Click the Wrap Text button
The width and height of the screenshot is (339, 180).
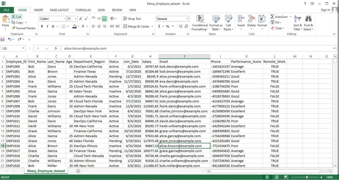pos(132,19)
